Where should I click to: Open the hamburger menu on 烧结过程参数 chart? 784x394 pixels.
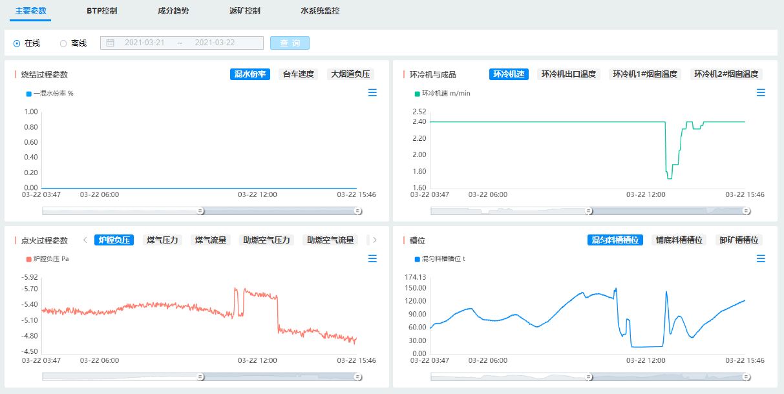[x=372, y=93]
